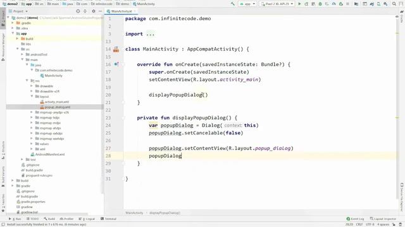This screenshot has height=227, width=405.
Task: Run the app with the green play icon
Action: click(299, 4)
